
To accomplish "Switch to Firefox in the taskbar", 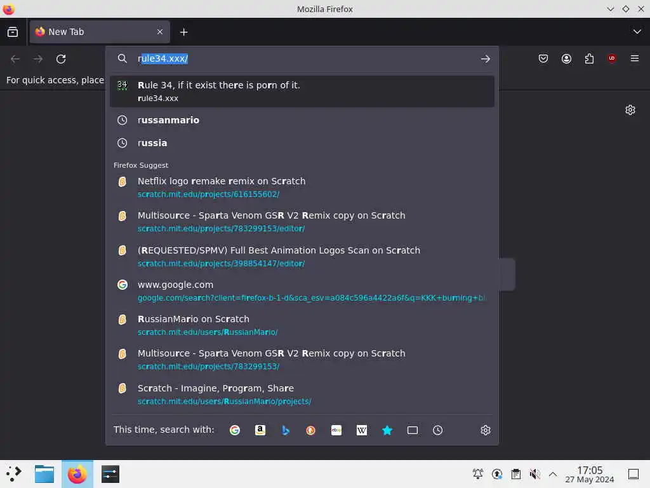I will (77, 474).
